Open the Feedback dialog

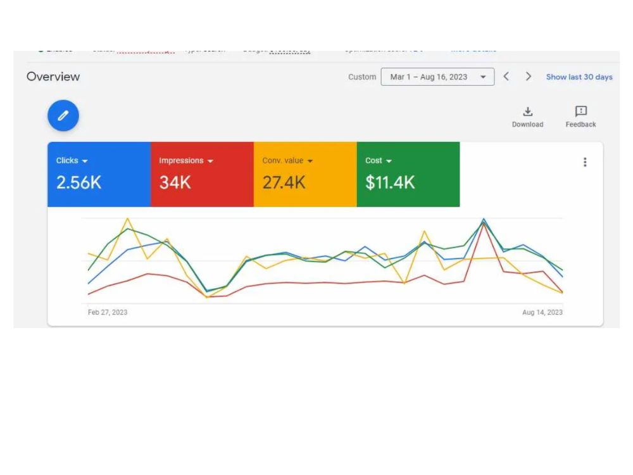point(580,117)
